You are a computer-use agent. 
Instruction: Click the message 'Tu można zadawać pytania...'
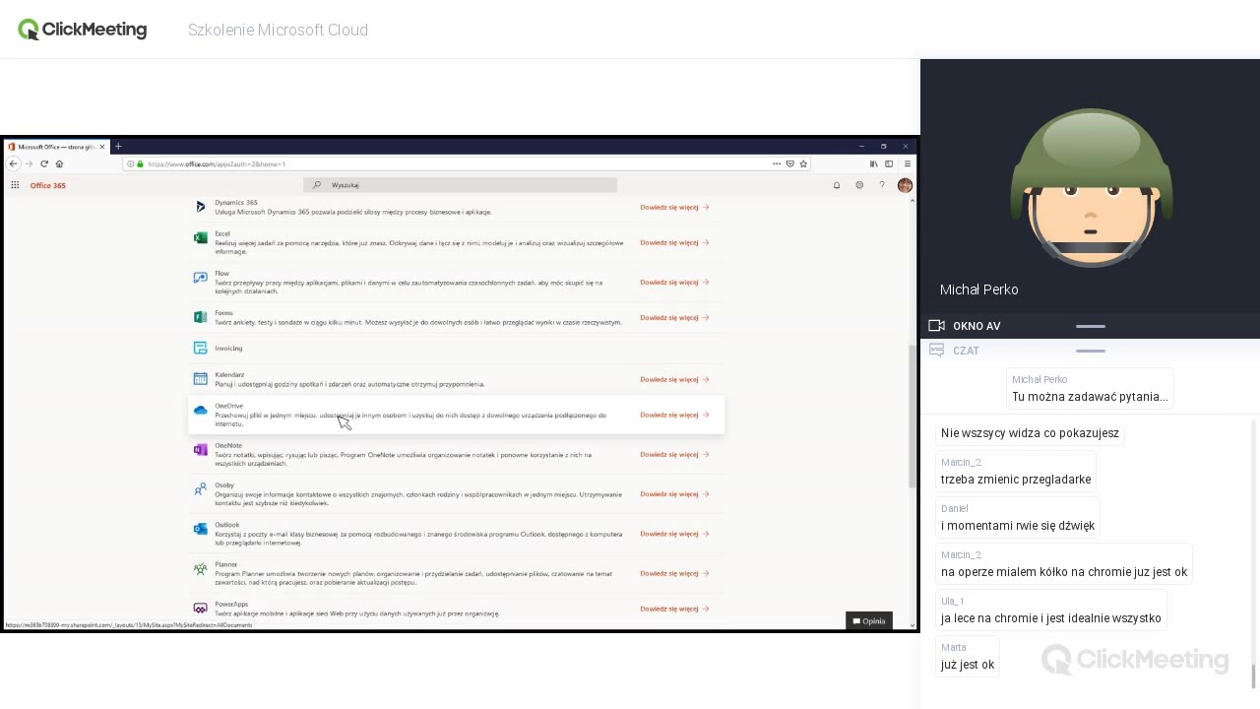tap(1090, 397)
